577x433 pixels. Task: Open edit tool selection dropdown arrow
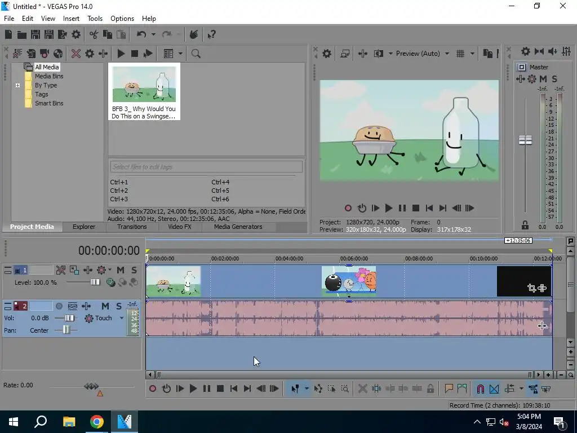[306, 389]
